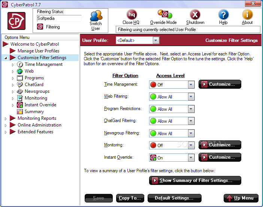Expand the Instant Override tree node

pyautogui.click(x=13, y=105)
